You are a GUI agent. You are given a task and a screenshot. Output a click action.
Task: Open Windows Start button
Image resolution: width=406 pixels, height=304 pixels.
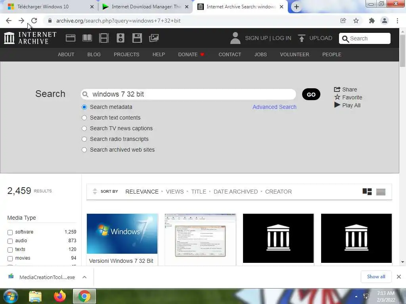point(10,296)
